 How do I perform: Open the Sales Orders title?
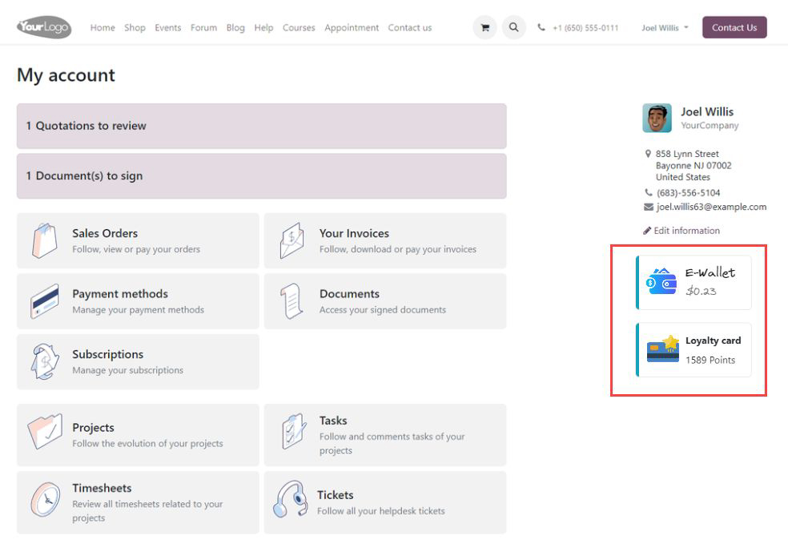click(105, 233)
